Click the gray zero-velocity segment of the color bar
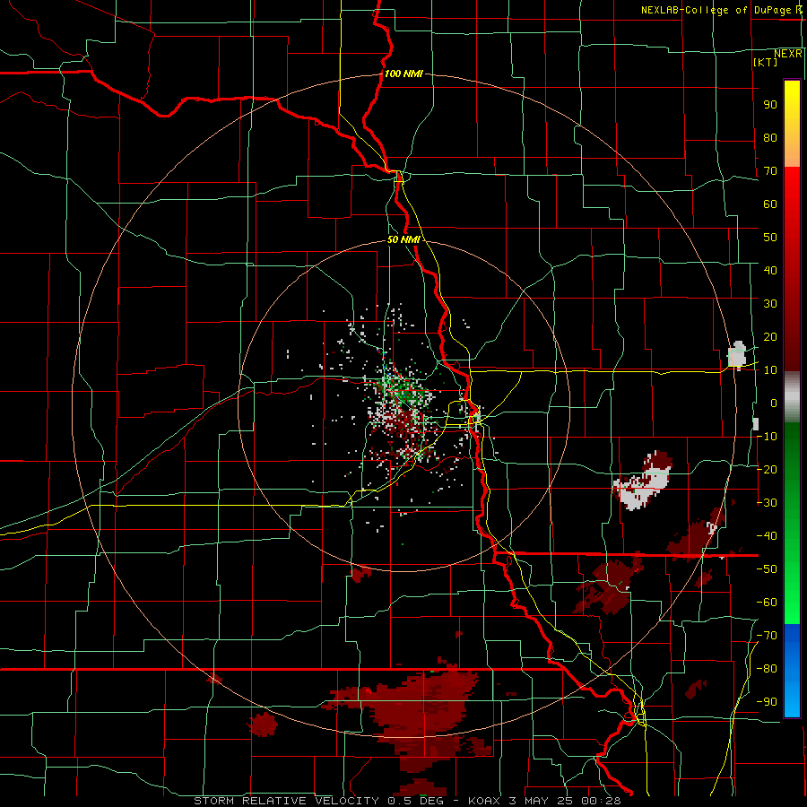The width and height of the screenshot is (807, 807). 792,397
